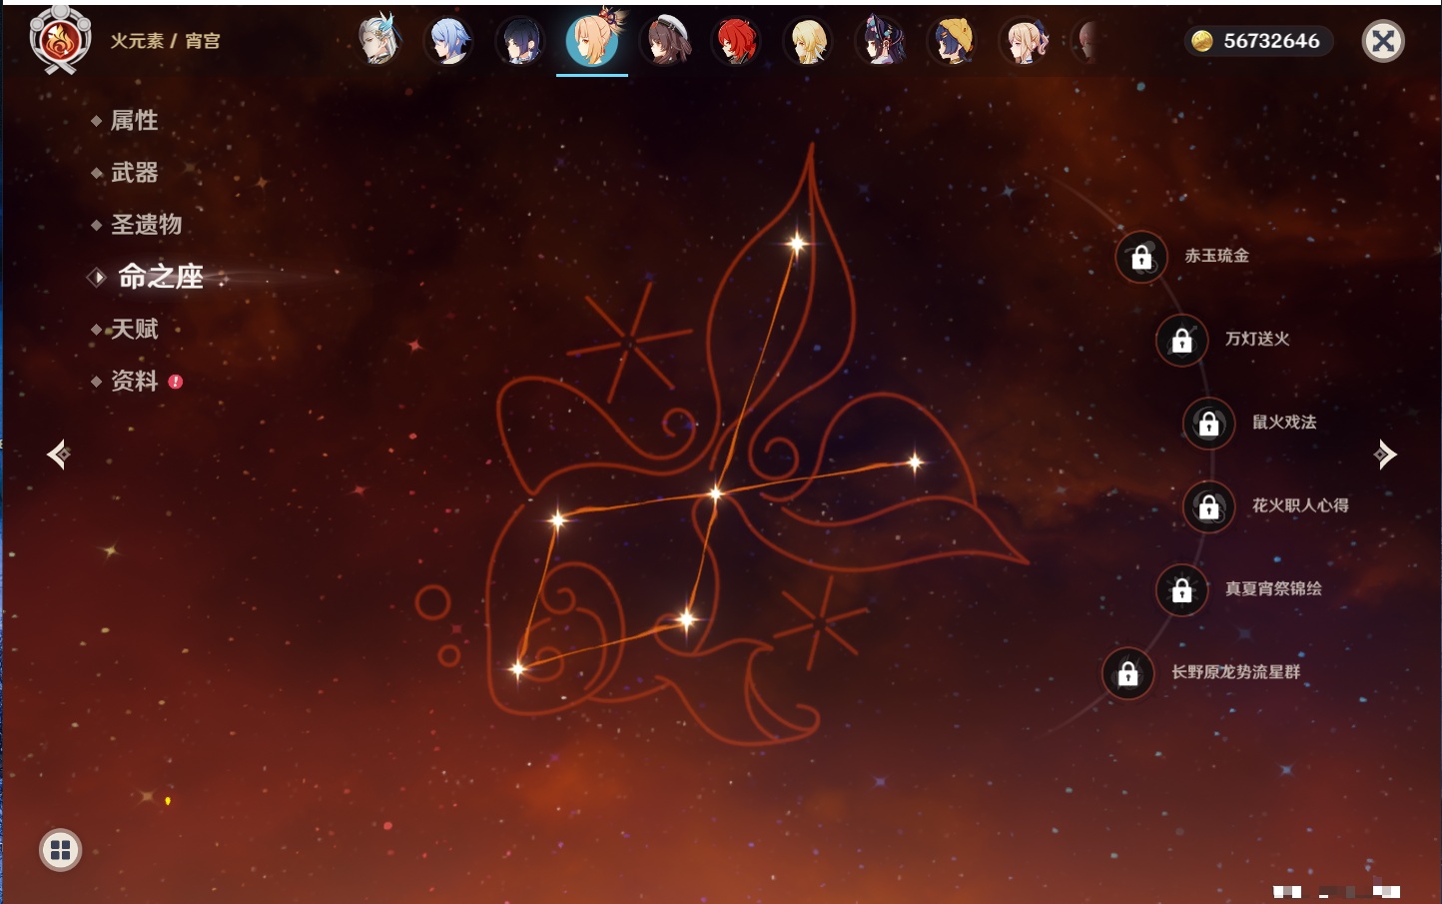1442x904 pixels.
Task: Select the 圣遗物 artifacts menu
Action: [146, 225]
